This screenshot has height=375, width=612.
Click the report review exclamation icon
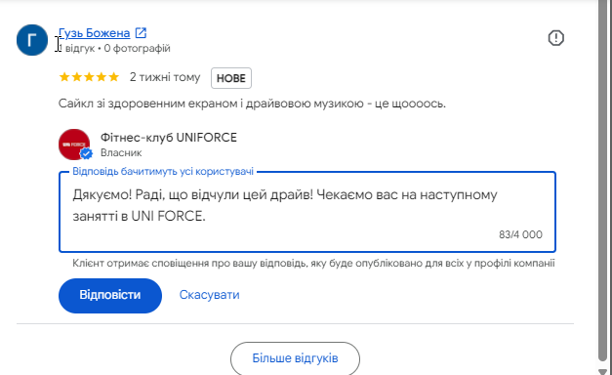click(x=555, y=38)
